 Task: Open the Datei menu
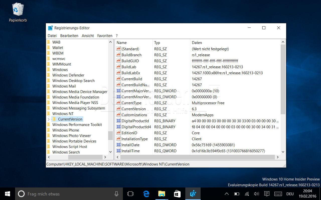click(x=52, y=36)
